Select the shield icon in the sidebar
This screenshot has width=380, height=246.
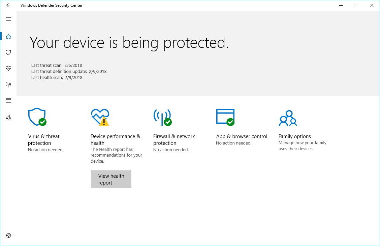click(x=8, y=52)
